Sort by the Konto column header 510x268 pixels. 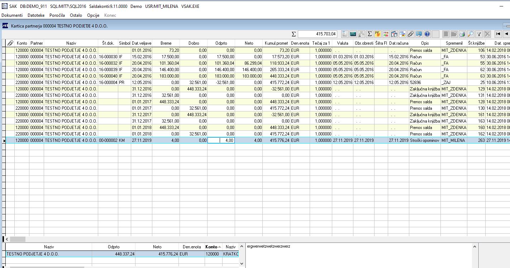point(22,43)
